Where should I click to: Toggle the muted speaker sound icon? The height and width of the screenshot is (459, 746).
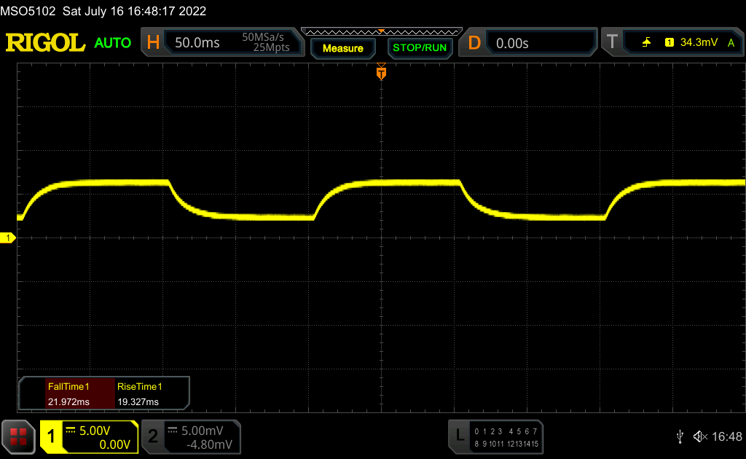(x=699, y=436)
